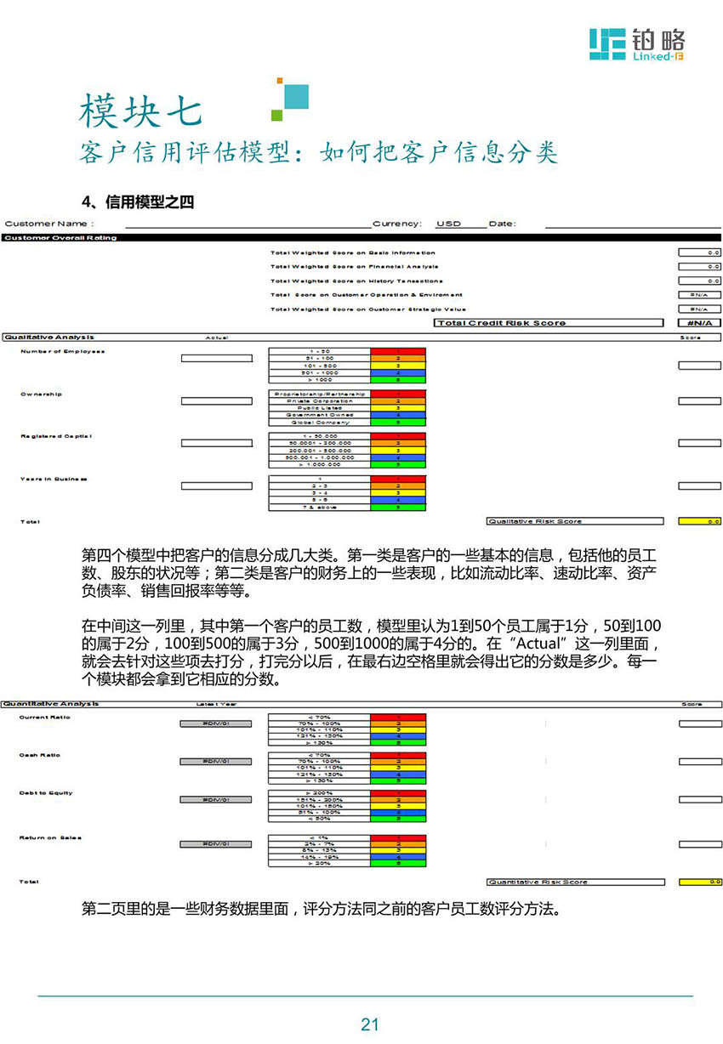The height and width of the screenshot is (1044, 723).
Task: Click the red swatch for 1 - 50 employees
Action: [398, 351]
